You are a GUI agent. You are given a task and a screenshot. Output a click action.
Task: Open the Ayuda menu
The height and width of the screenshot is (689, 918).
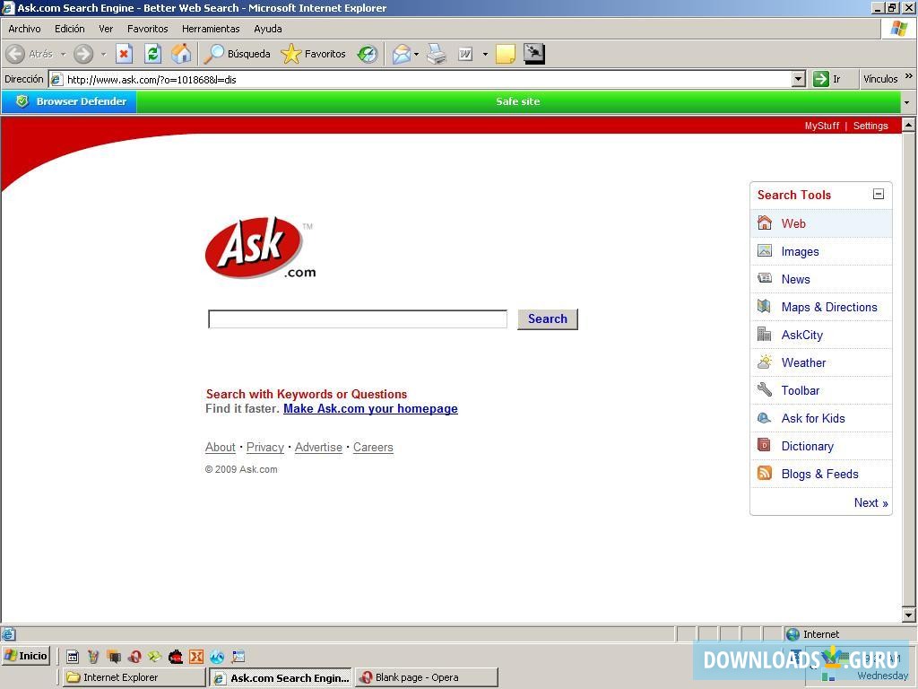click(x=267, y=29)
